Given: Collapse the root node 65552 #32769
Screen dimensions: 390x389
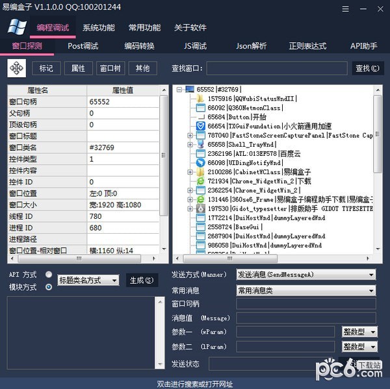Looking at the screenshot, I should tap(180, 90).
